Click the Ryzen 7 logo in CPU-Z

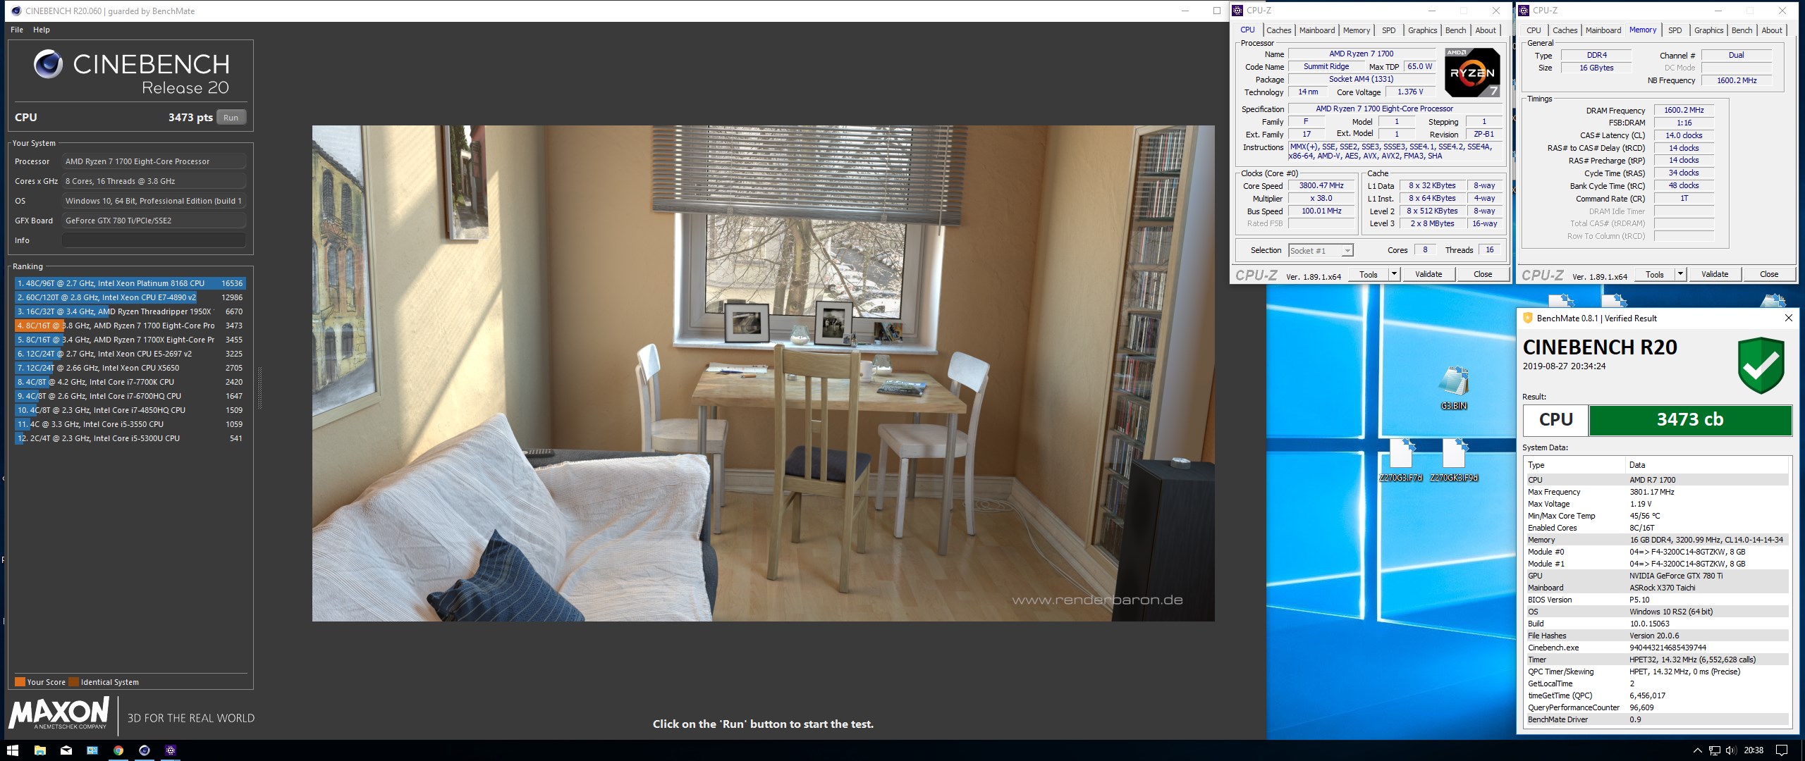[1472, 73]
